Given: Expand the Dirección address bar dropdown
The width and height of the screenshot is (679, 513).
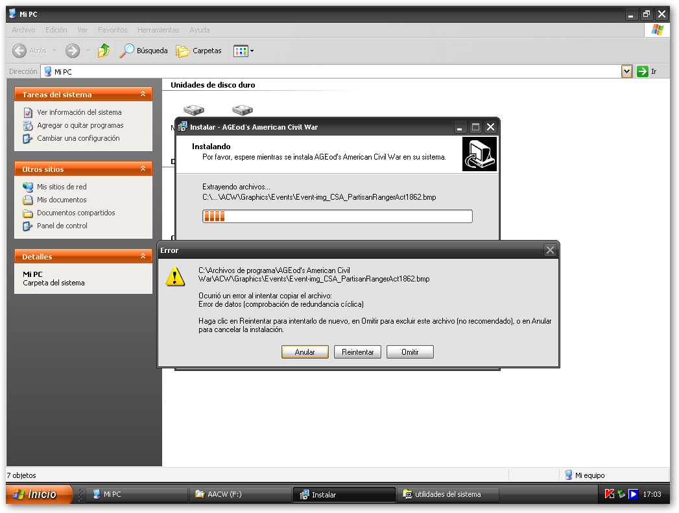Looking at the screenshot, I should 626,72.
